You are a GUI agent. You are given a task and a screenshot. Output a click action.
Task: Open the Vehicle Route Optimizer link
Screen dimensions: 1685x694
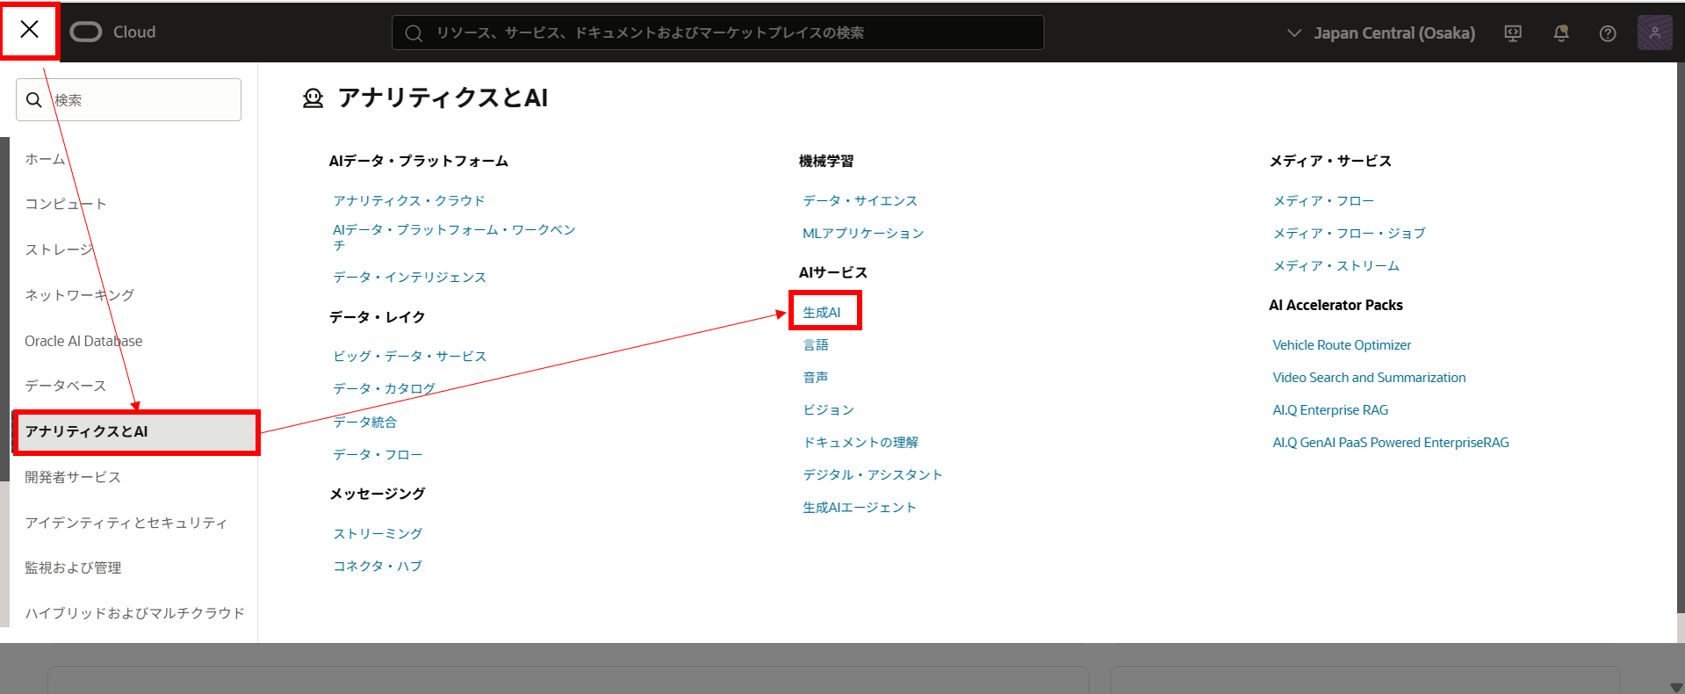[x=1342, y=345]
